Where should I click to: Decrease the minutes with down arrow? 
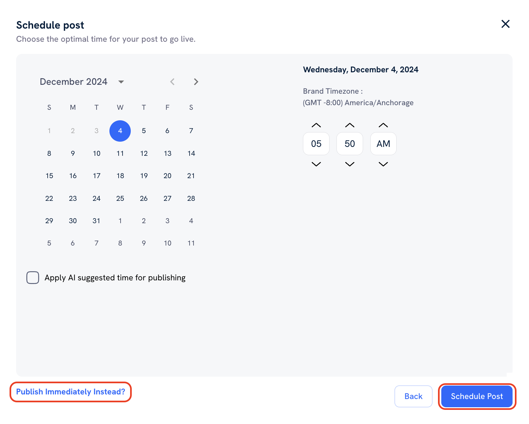click(x=350, y=164)
